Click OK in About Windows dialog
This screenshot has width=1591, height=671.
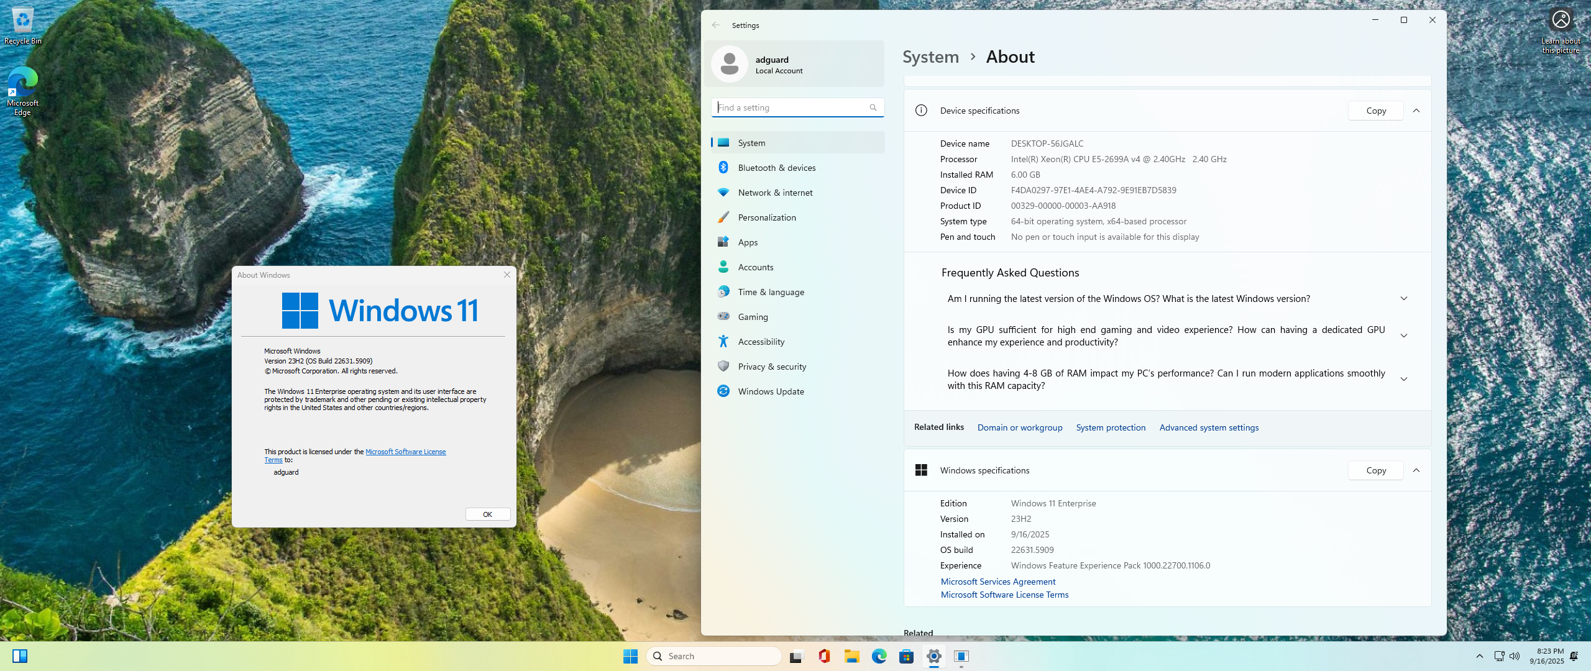point(488,514)
